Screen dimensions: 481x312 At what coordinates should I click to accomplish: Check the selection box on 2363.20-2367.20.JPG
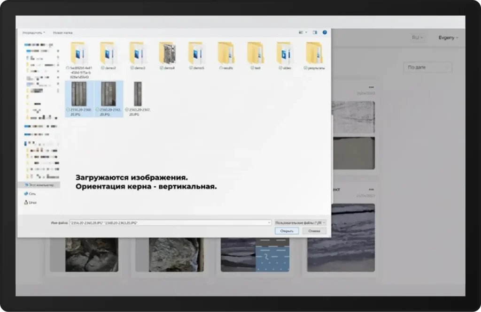[x=127, y=109]
